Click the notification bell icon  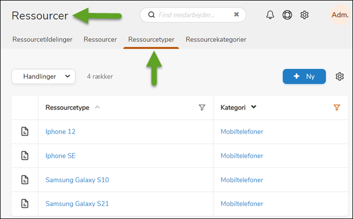pos(270,15)
